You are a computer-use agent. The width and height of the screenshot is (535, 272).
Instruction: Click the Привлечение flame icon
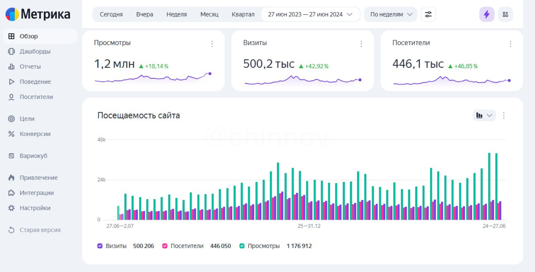point(12,178)
